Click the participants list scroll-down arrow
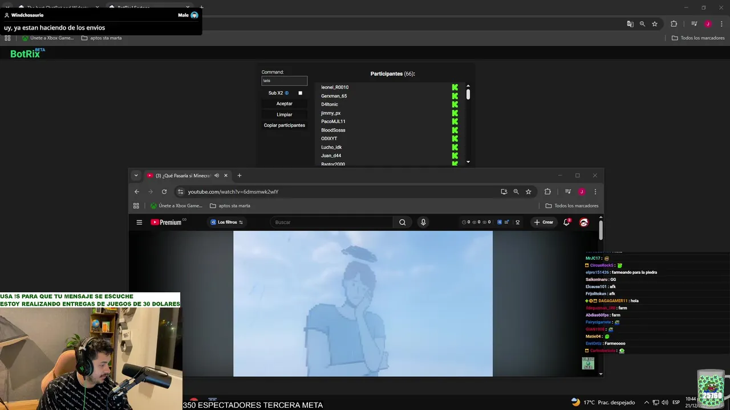 coord(468,162)
